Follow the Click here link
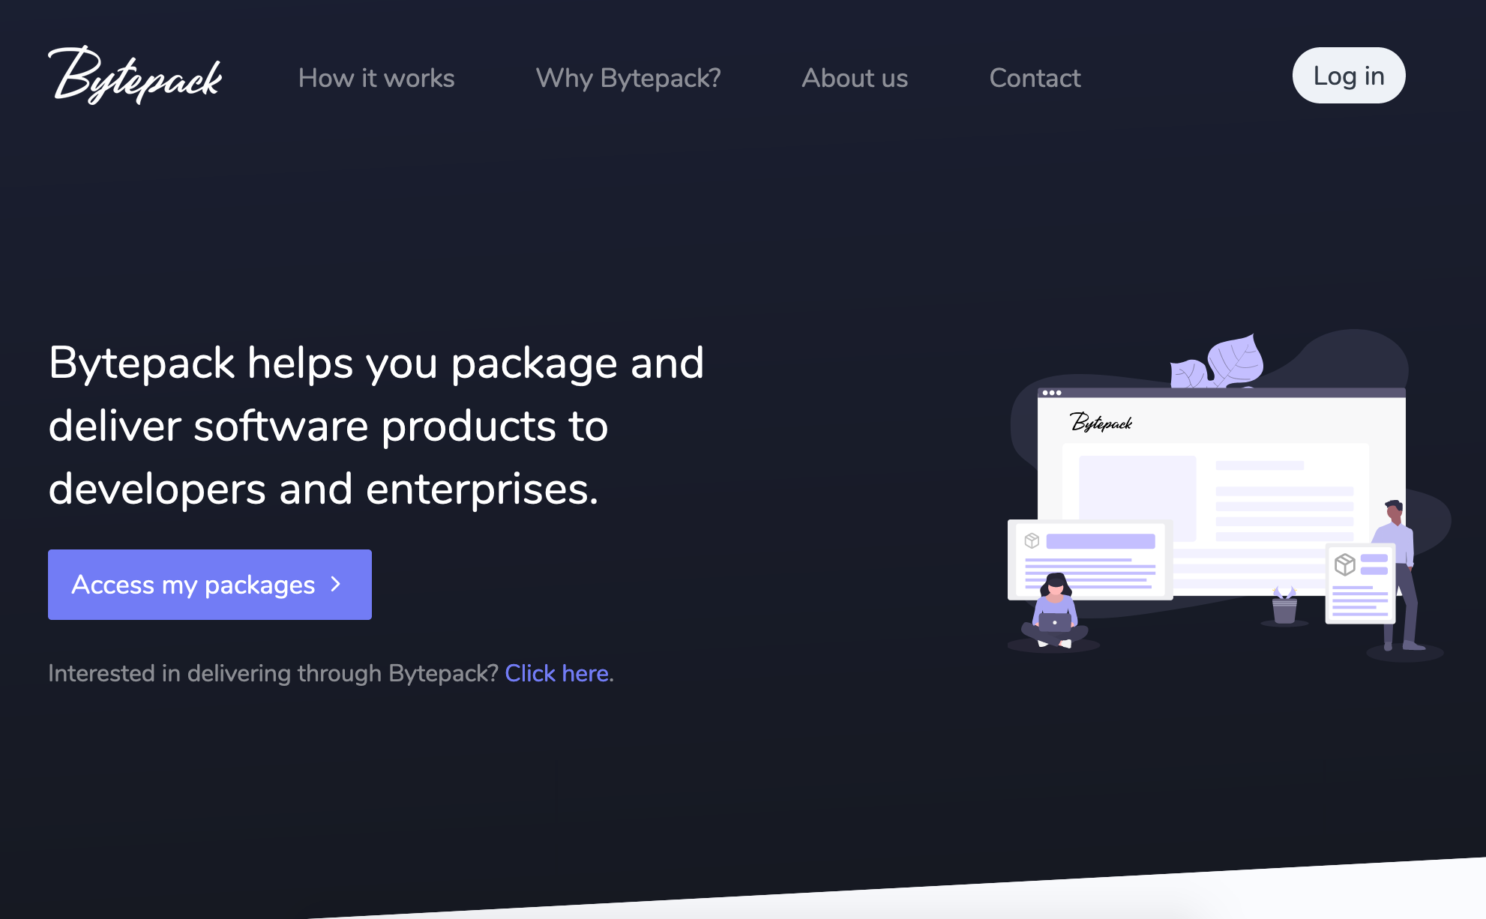 point(556,673)
